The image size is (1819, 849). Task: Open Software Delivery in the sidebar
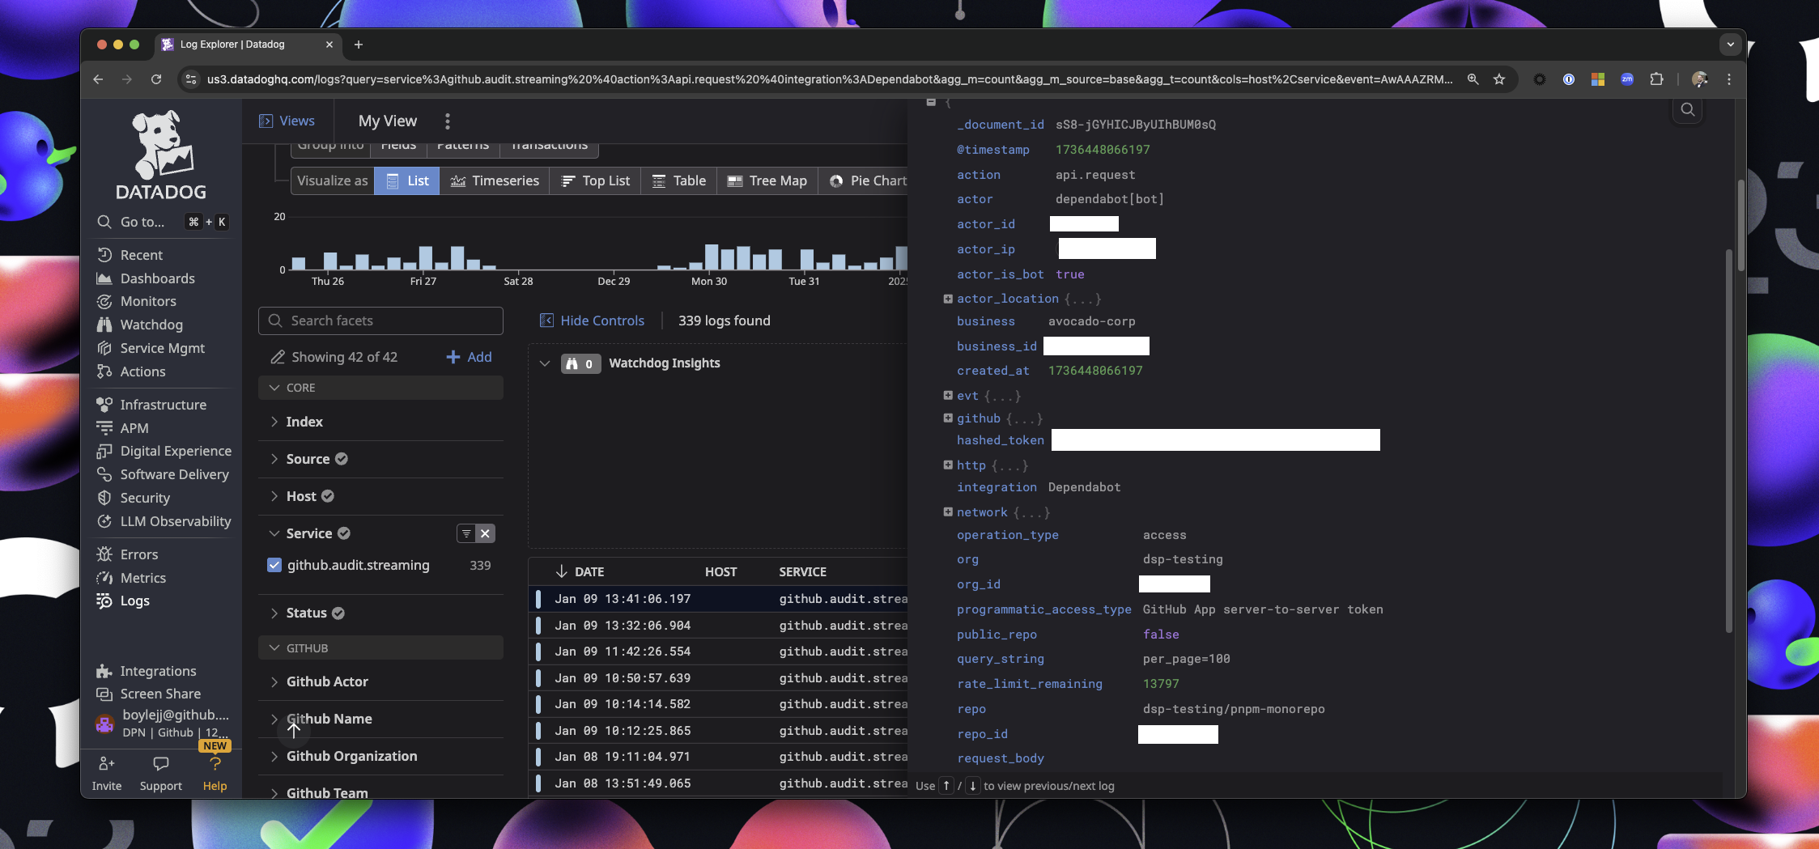[163, 474]
